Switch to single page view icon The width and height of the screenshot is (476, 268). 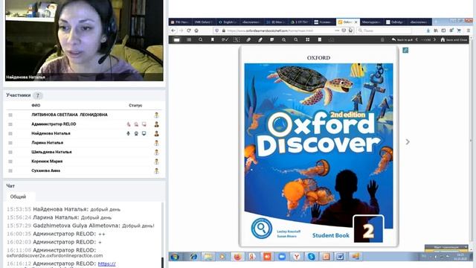pos(319,39)
